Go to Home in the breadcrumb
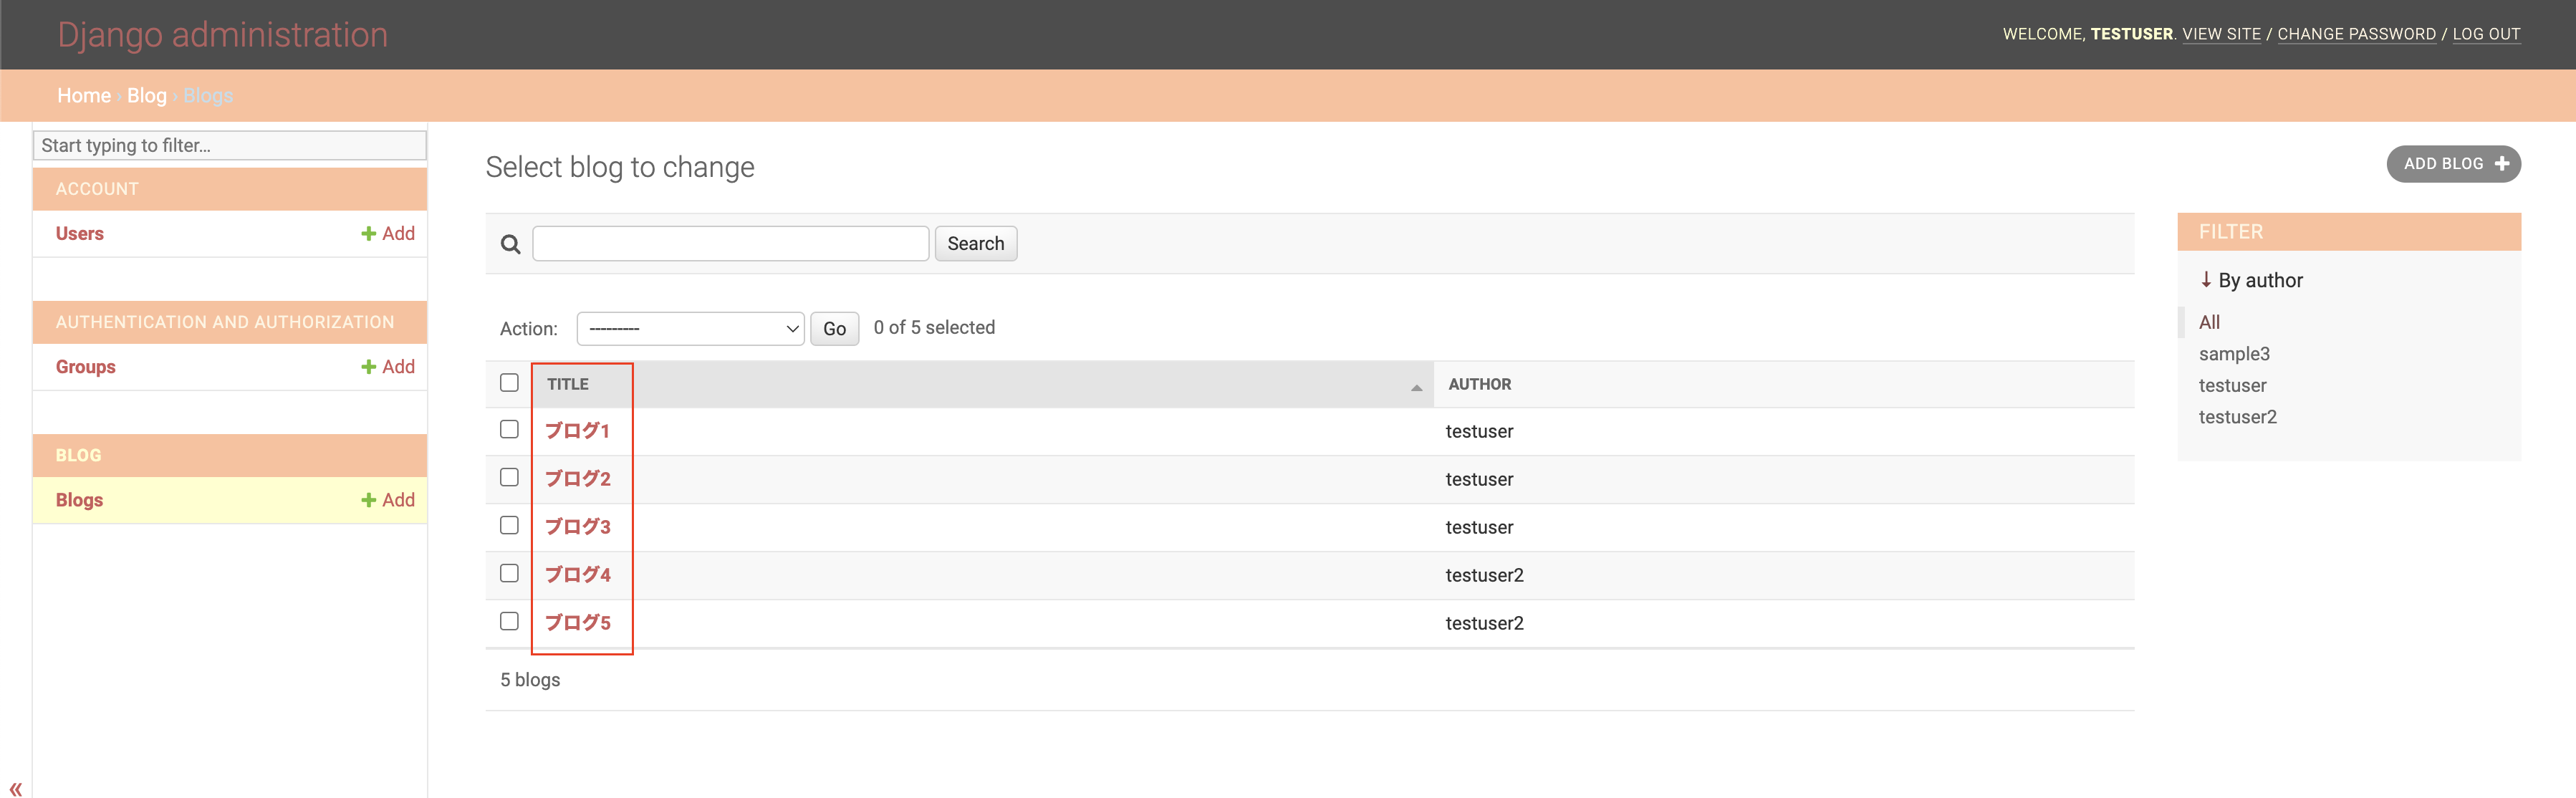The height and width of the screenshot is (798, 2576). [x=84, y=96]
